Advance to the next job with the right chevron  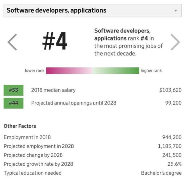(175, 42)
